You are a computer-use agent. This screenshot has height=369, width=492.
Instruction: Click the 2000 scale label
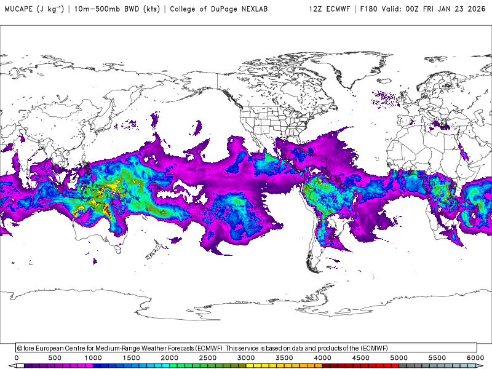(170, 358)
